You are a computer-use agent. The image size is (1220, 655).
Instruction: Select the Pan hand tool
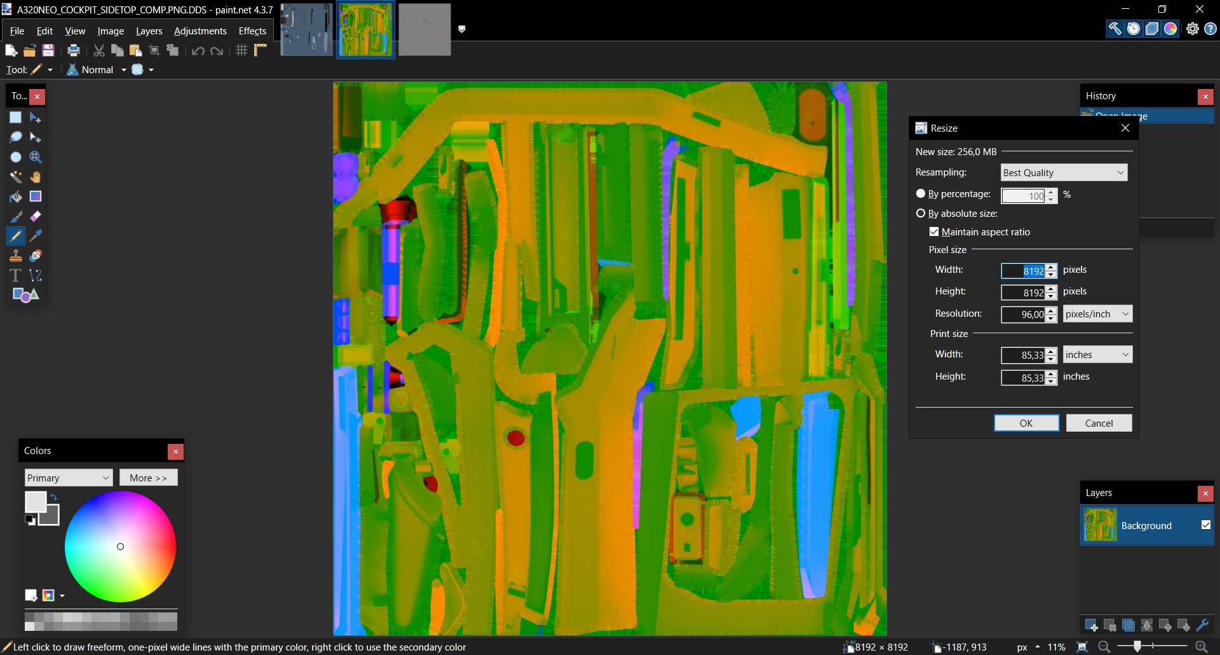coord(36,177)
